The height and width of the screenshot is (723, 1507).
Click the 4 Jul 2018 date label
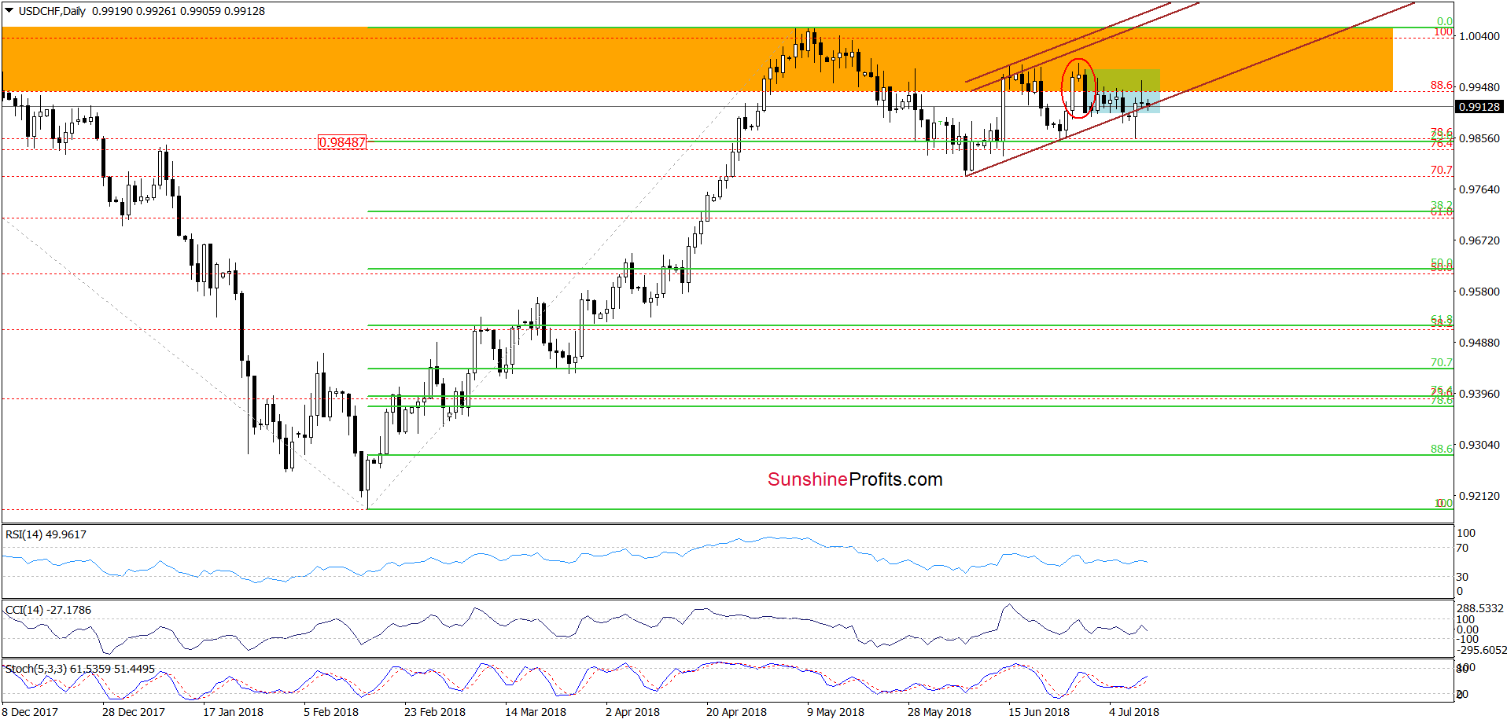click(1134, 712)
